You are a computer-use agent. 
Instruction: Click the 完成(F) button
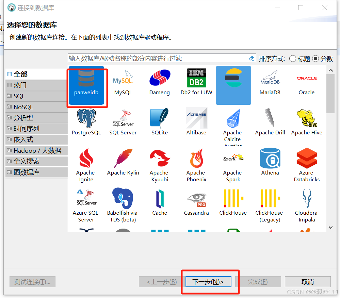coord(258,282)
